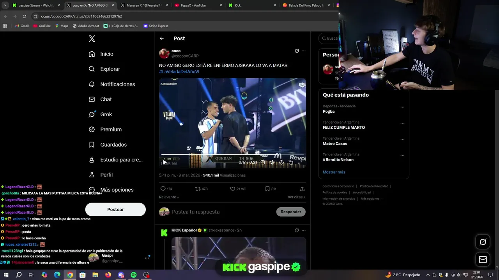
Task: Open Firefox from taskbar
Action: pos(108,275)
